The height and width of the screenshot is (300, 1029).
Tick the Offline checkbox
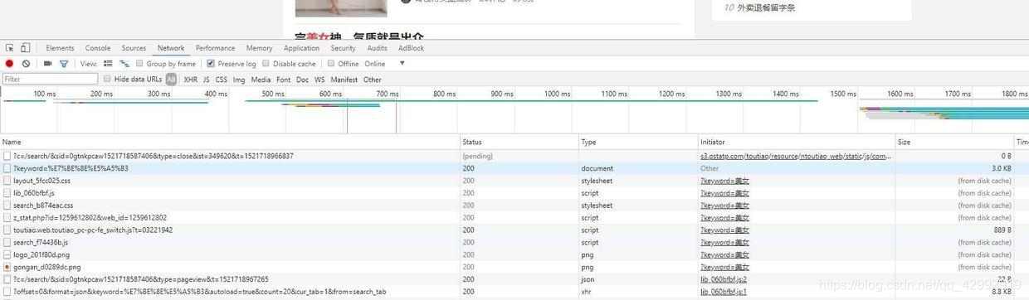point(331,64)
